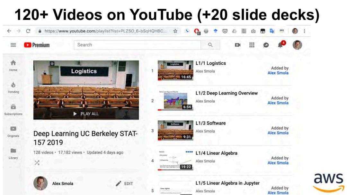Click the red extension icon with badge
347x195 pixels.
[x=197, y=32]
